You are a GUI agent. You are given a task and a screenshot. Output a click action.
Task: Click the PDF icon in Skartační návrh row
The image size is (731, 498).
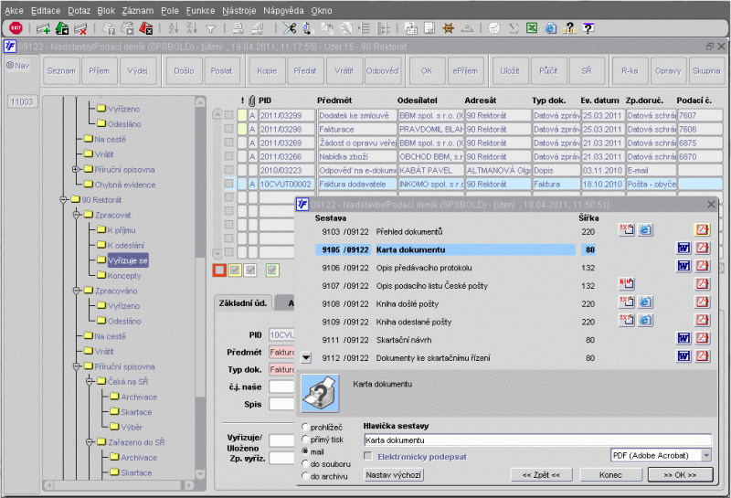tap(703, 338)
